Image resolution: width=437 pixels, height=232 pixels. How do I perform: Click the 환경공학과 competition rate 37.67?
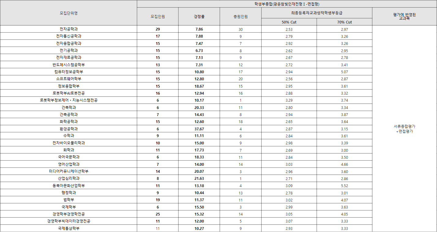tap(199, 129)
